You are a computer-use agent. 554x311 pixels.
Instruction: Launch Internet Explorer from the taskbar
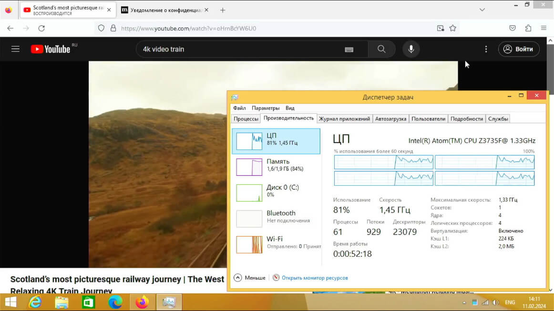coord(35,302)
